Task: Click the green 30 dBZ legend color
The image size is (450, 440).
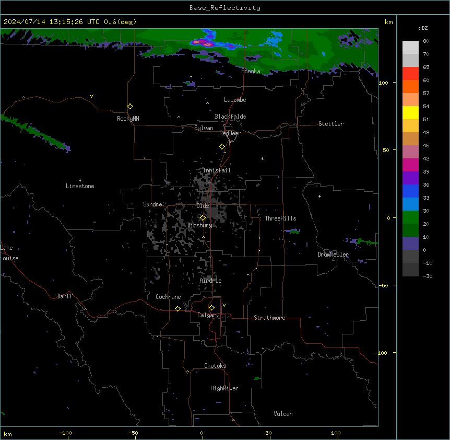Action: coord(410,217)
